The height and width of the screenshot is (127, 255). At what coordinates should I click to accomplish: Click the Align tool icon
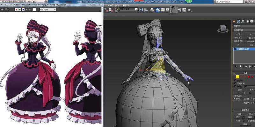pyautogui.click(x=146, y=10)
